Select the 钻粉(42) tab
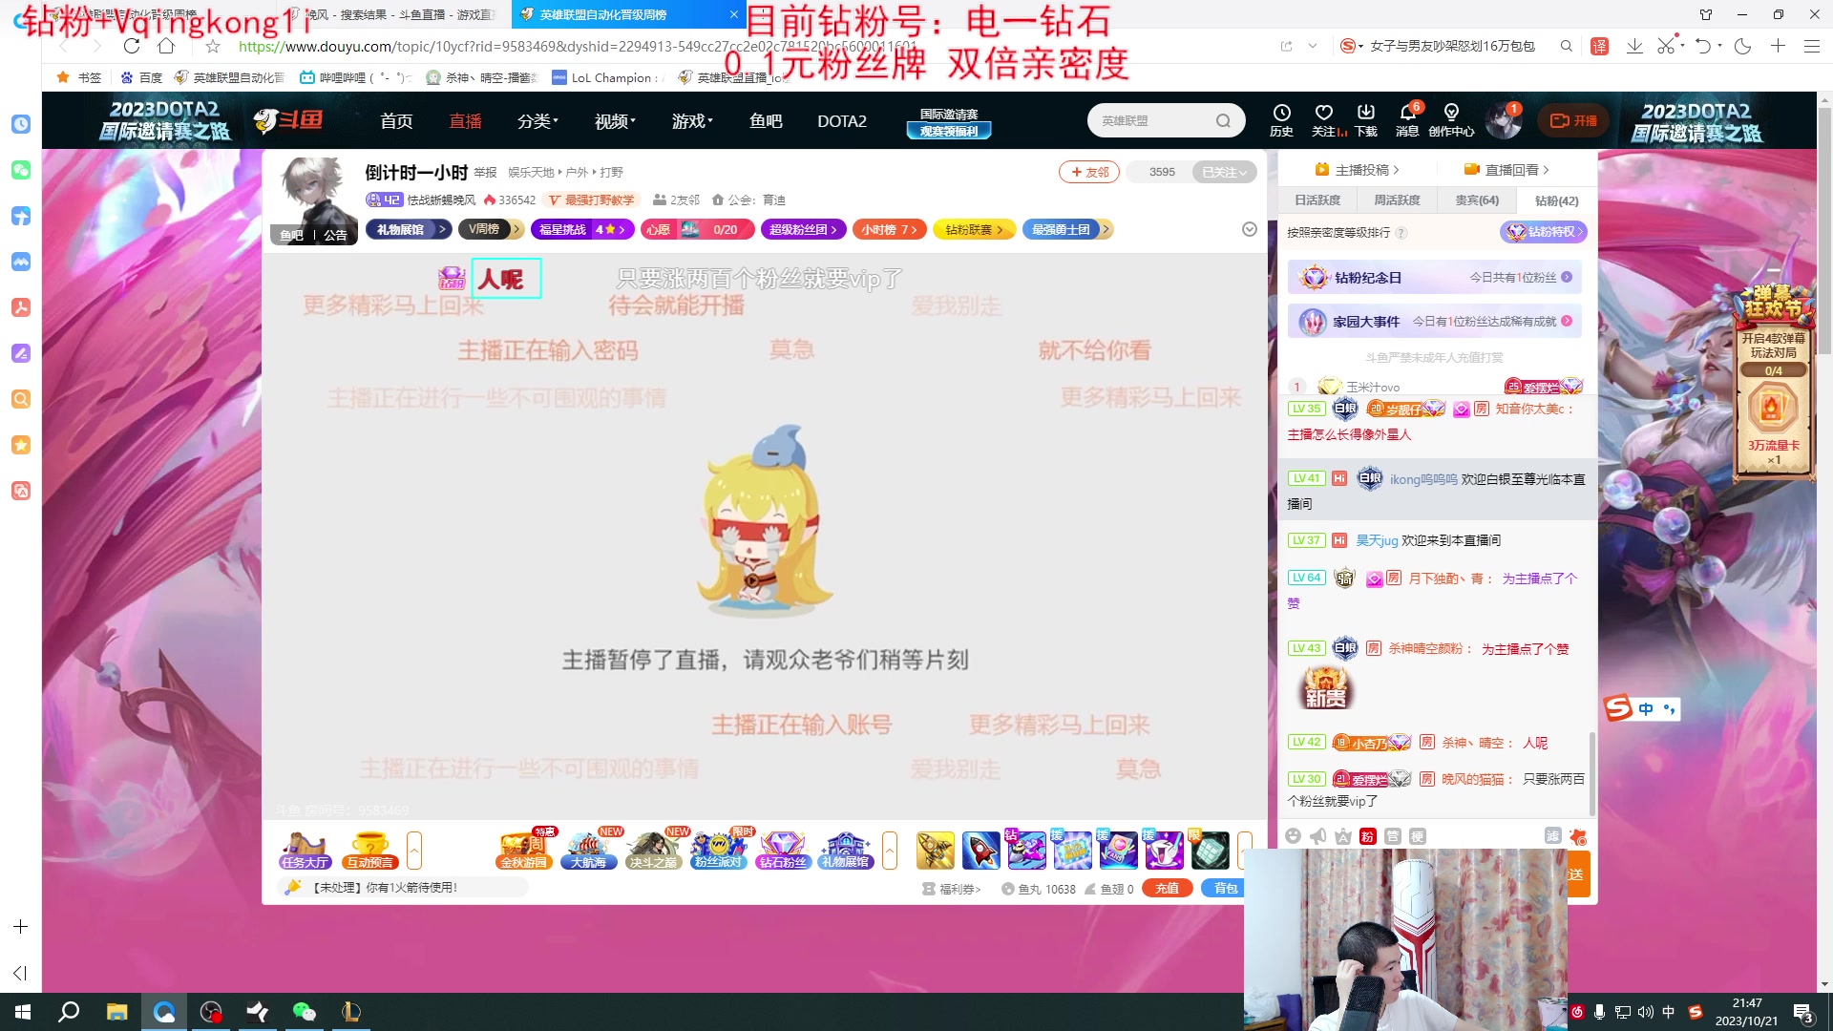 [1556, 200]
